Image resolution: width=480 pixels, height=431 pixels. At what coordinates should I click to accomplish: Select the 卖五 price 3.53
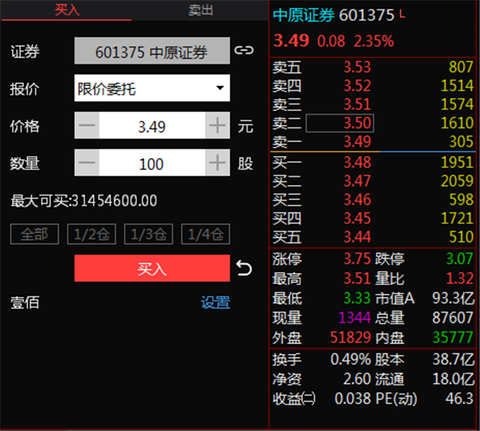tap(357, 67)
